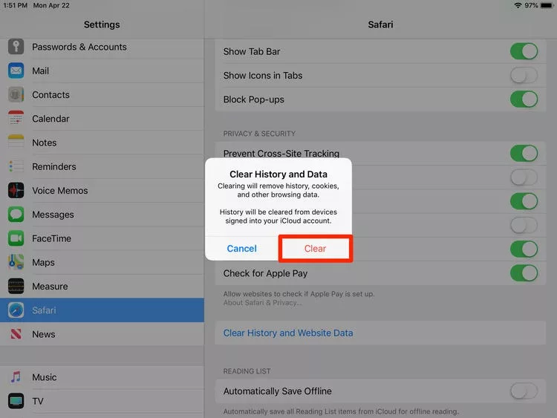Screen dimensions: 557x418
Task: Tap the Safari pane title
Action: [380, 25]
